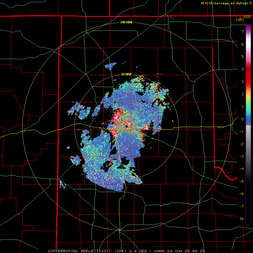Click the "-7" tick on the dB scale
The image size is (253, 253).
[241, 206]
